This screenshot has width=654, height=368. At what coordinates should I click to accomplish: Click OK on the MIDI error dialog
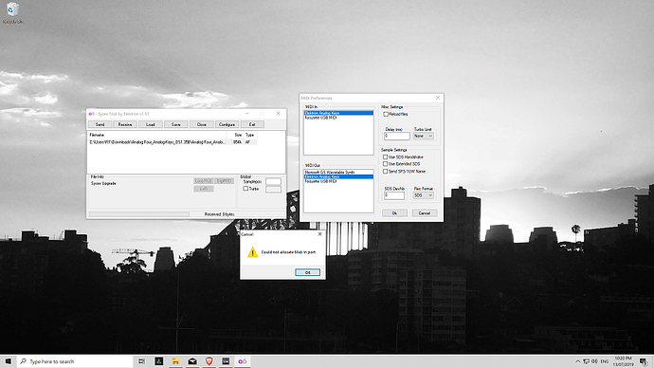[307, 272]
